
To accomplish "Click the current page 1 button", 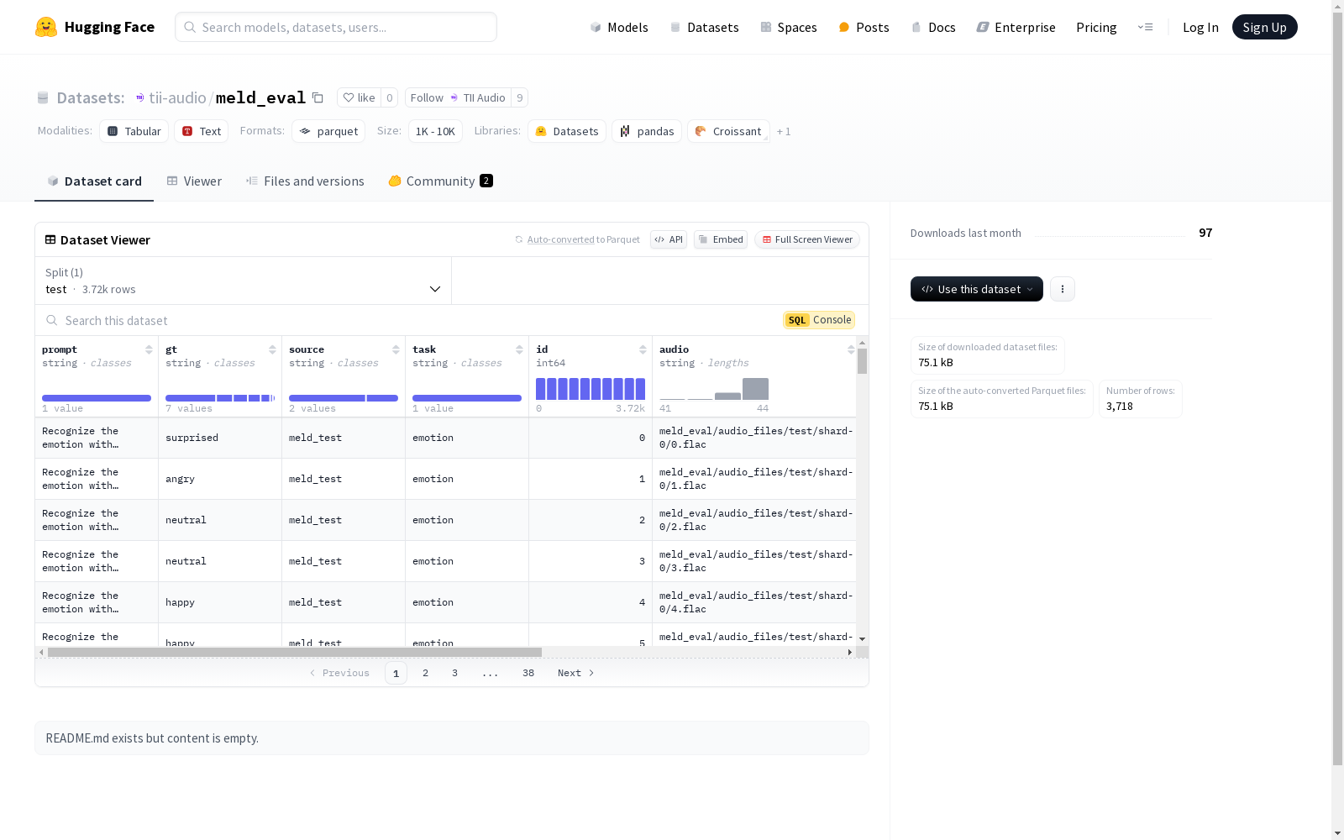I will pos(396,673).
